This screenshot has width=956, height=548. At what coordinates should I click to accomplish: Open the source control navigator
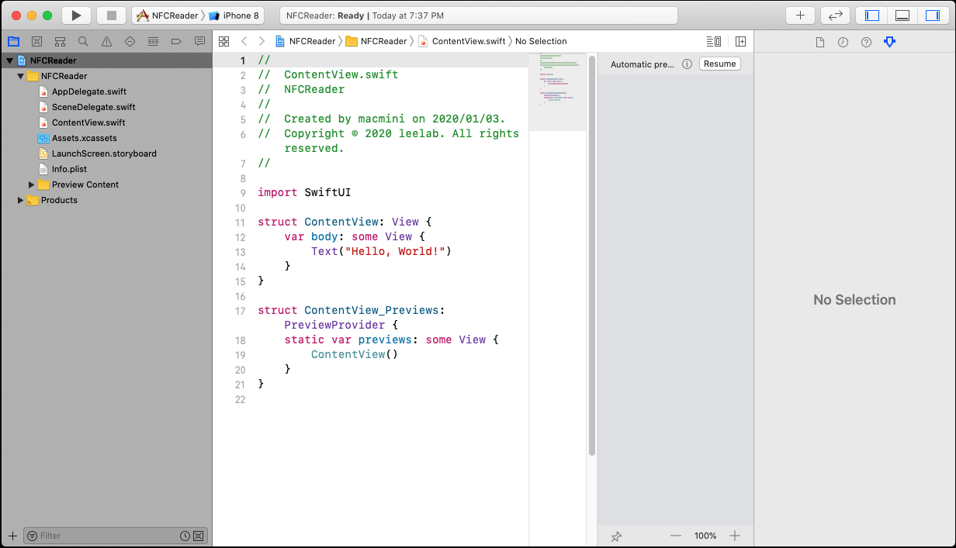pos(36,41)
